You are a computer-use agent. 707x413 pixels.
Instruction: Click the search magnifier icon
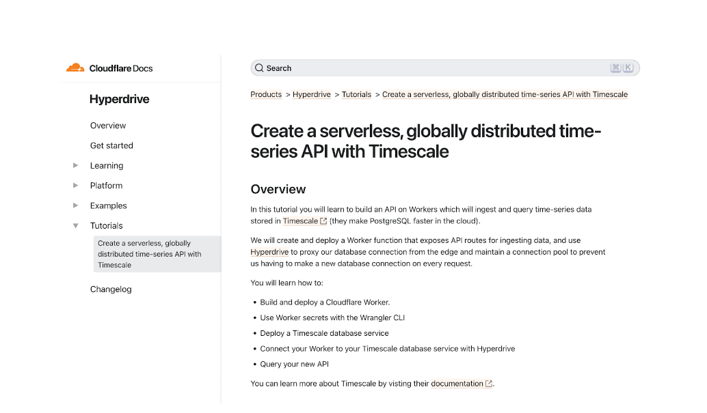[x=259, y=68]
